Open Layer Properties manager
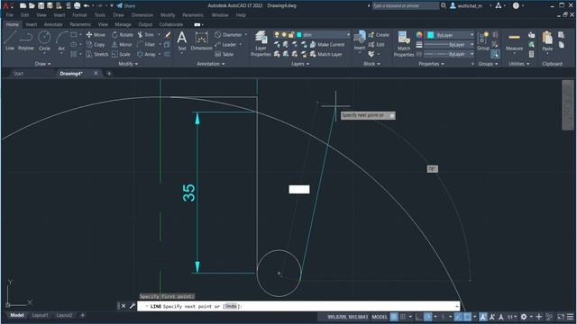 pos(261,44)
